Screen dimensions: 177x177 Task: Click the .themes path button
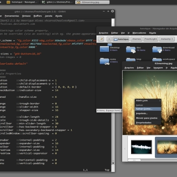136,39
